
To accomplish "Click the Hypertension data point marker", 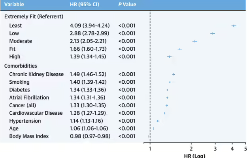I will (158, 121).
